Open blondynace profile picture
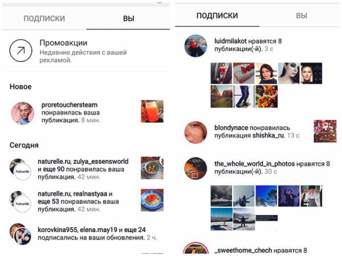The height and width of the screenshot is (256, 342). click(x=196, y=133)
